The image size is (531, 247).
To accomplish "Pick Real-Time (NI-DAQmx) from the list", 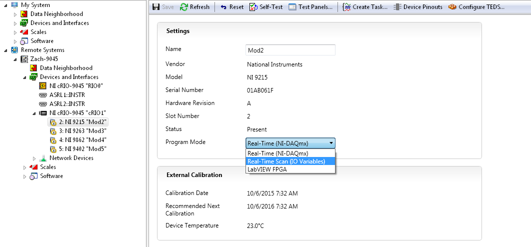I will click(x=277, y=153).
